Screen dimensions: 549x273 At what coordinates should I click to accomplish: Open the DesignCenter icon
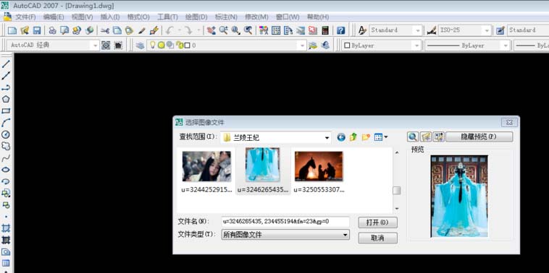coord(276,30)
